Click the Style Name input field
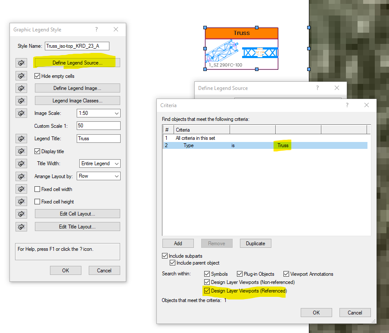Viewport: 389px width, 333px height. (x=77, y=46)
